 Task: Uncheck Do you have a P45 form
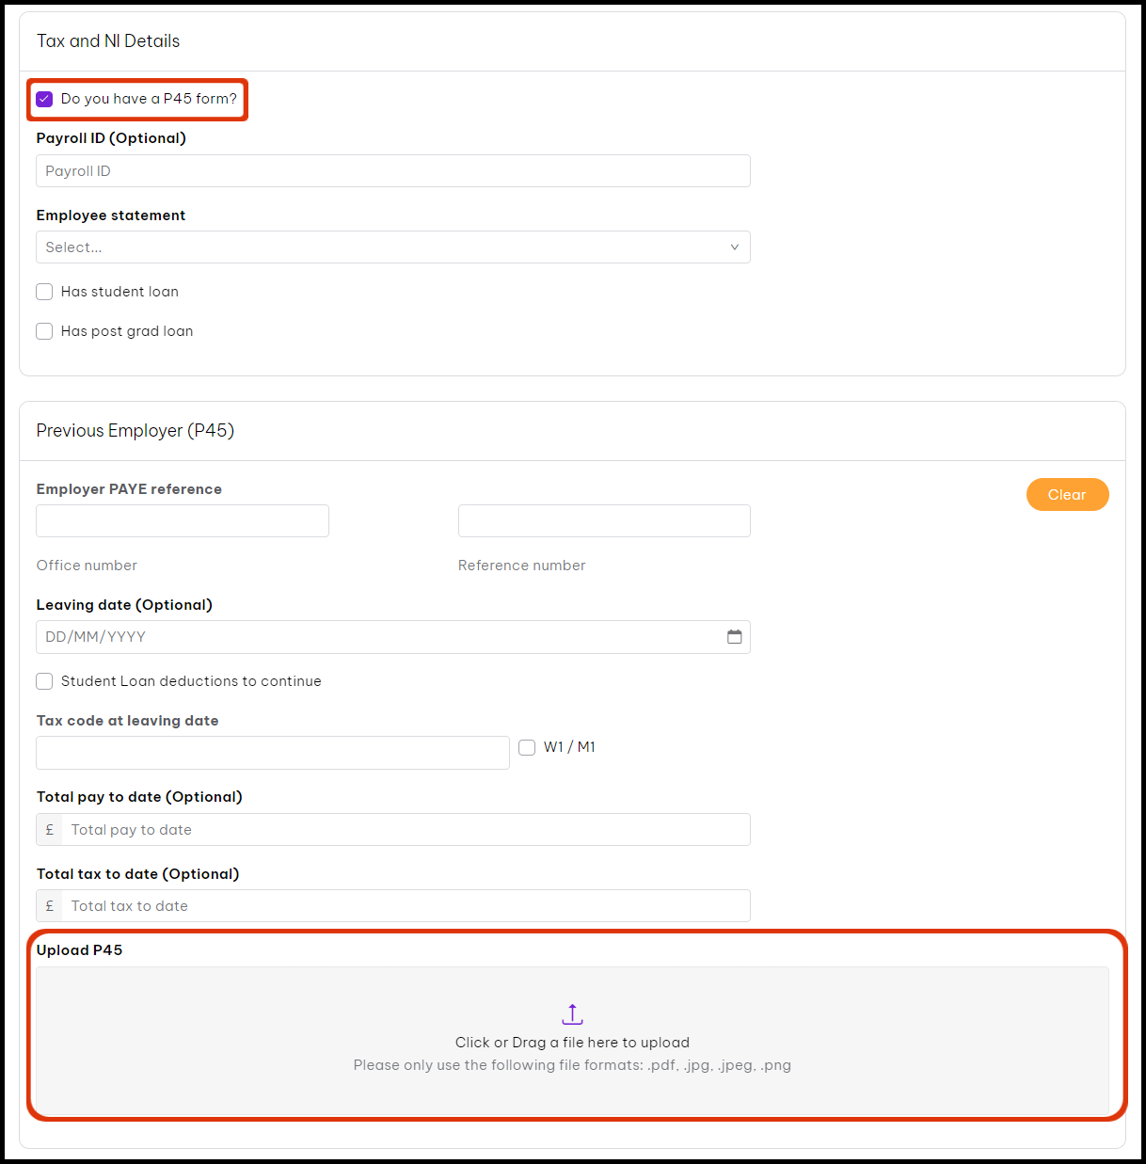(44, 99)
